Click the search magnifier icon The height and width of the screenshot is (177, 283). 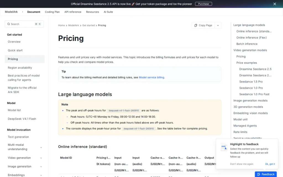(x=9, y=24)
